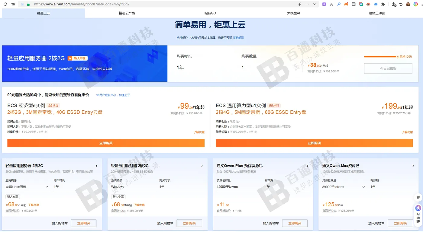Open the floating AI助理 assistant icon
Image resolution: width=423 pixels, height=232 pixels.
[x=418, y=215]
